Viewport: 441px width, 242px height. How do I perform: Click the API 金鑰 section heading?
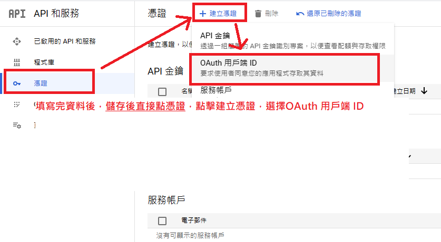[165, 71]
